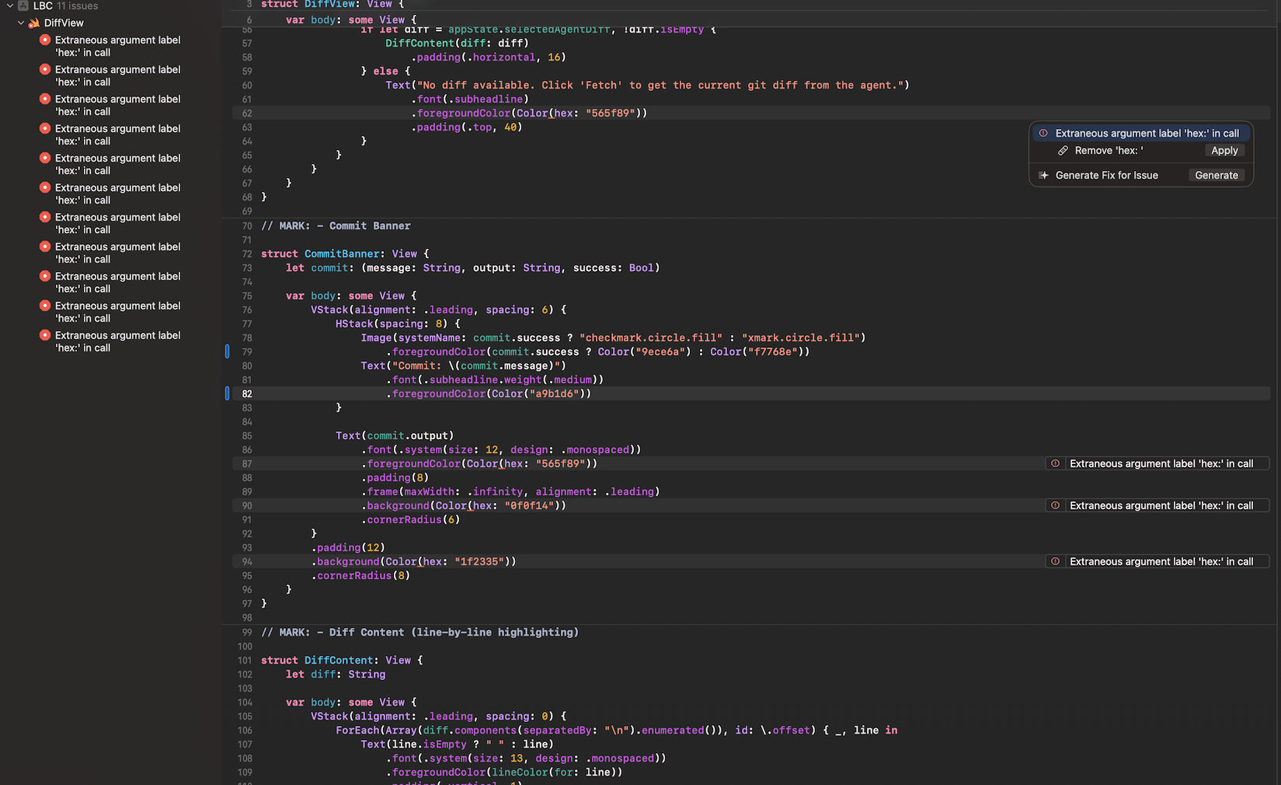Click the "f7768e" color string on line 79
This screenshot has height=785, width=1281.
pos(773,352)
